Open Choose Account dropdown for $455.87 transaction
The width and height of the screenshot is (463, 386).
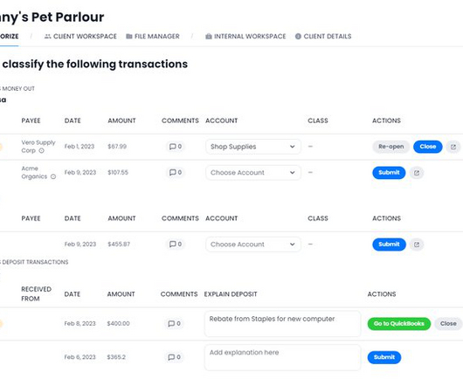tap(253, 245)
